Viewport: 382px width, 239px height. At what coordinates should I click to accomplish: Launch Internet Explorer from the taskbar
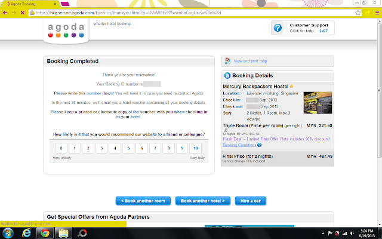tap(26, 233)
